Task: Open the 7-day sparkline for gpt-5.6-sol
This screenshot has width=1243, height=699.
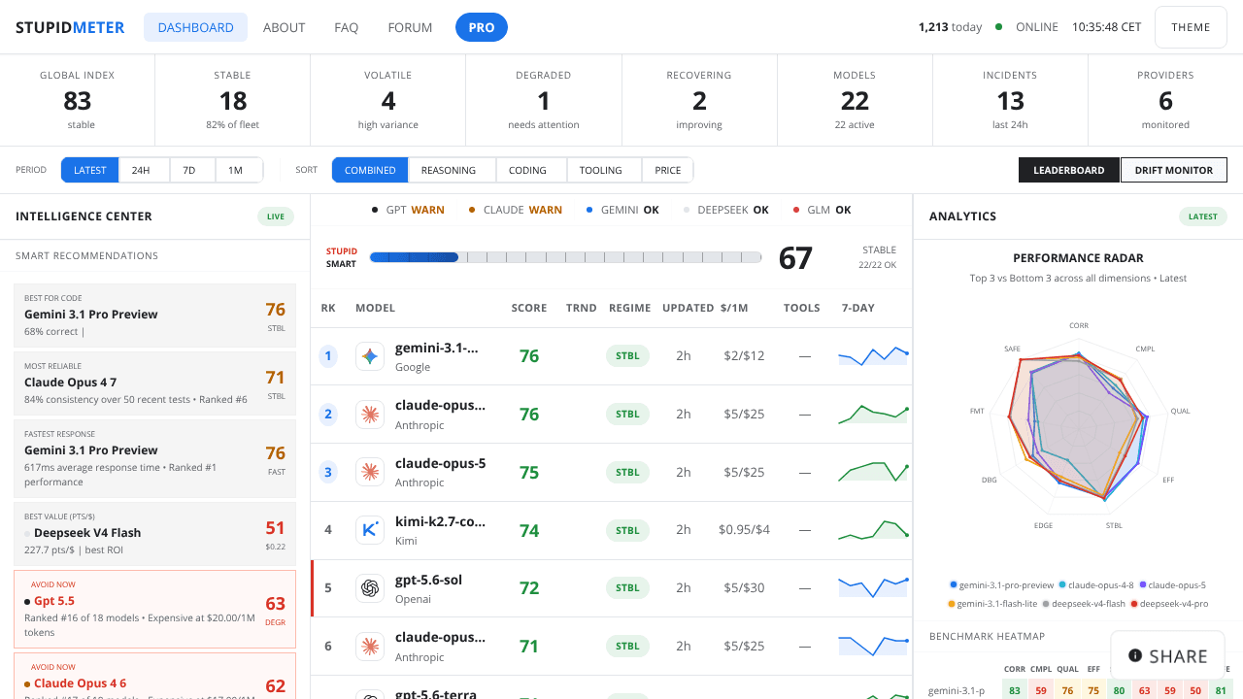Action: coord(873,588)
